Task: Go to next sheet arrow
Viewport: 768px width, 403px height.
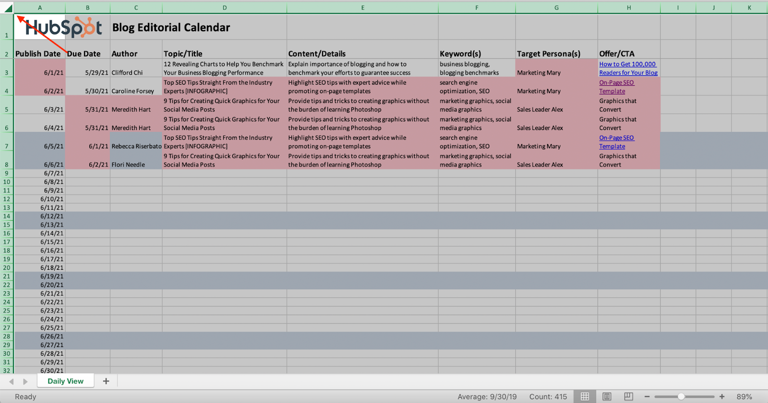Action: pyautogui.click(x=25, y=381)
